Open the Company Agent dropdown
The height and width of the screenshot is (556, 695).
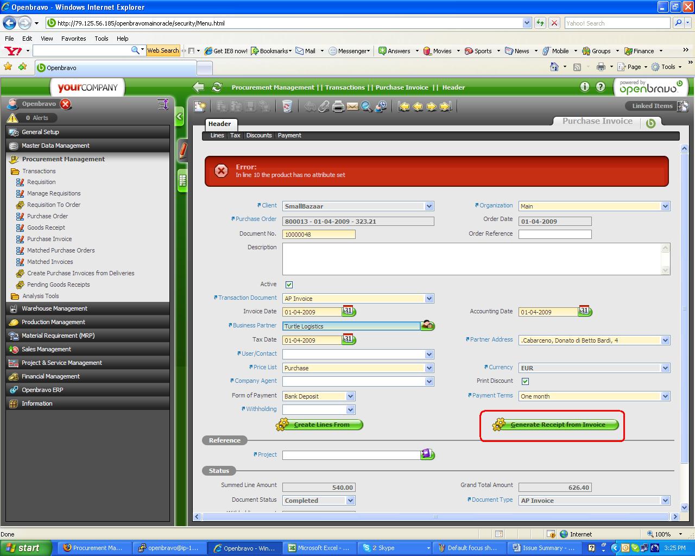click(429, 382)
